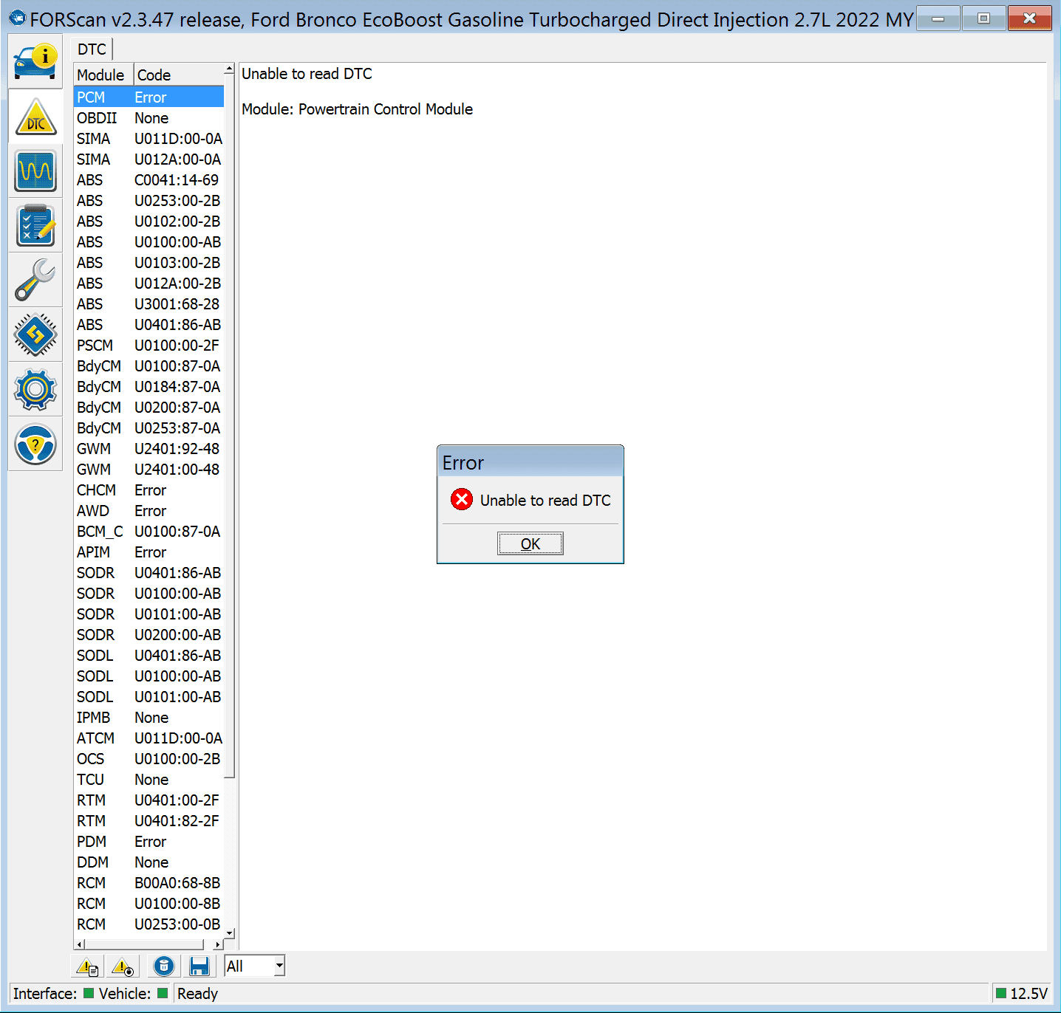Click the Module: Powertrain Control Module text
The height and width of the screenshot is (1013, 1061).
357,109
